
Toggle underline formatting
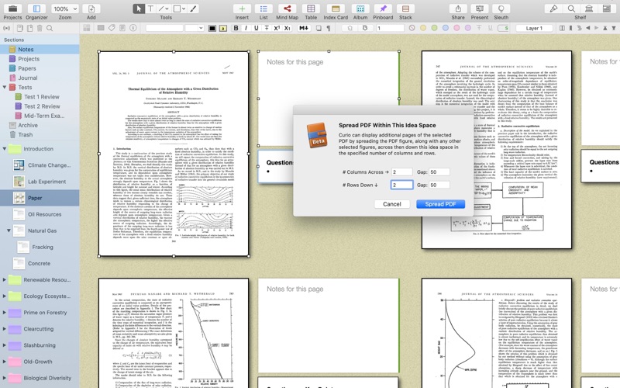pos(257,28)
